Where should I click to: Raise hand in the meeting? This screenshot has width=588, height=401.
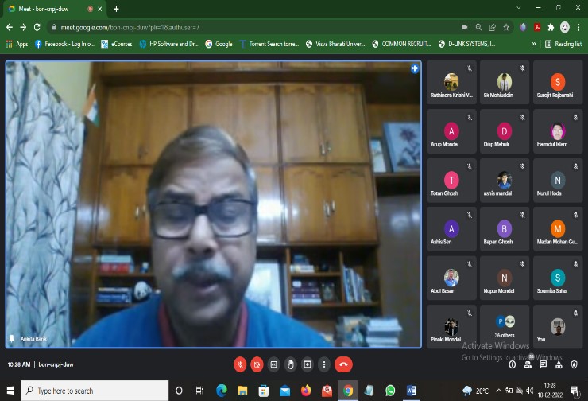[x=291, y=364]
